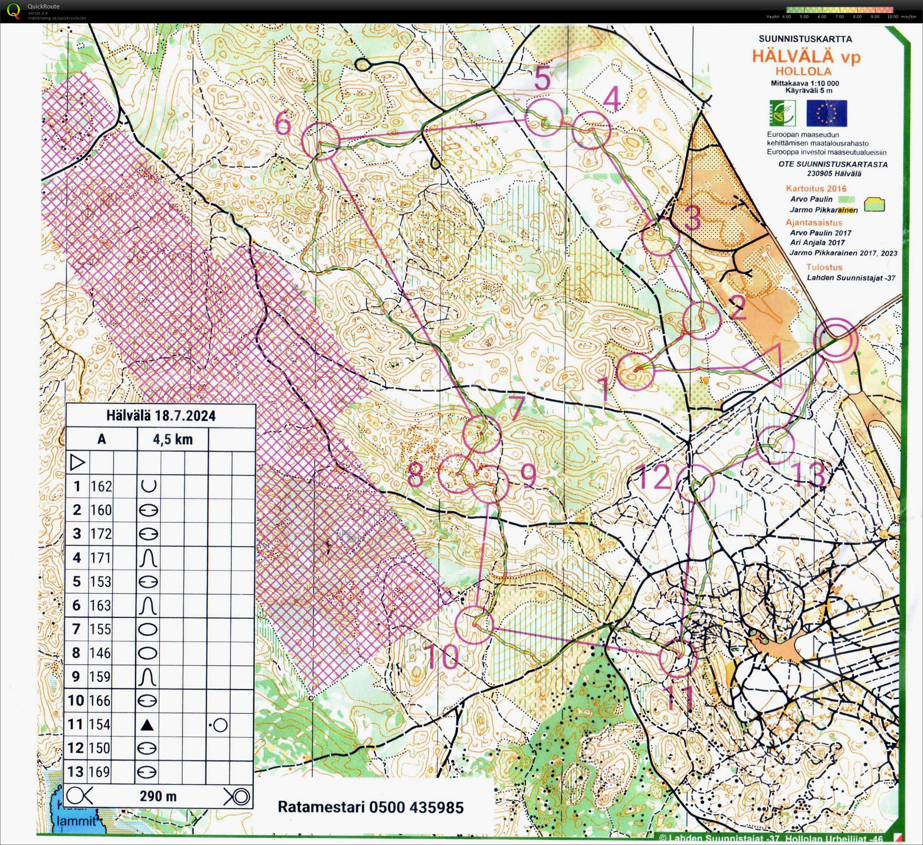The image size is (923, 845).
Task: Click the SUUNNISTUSKARTTA heading
Action: tap(805, 39)
